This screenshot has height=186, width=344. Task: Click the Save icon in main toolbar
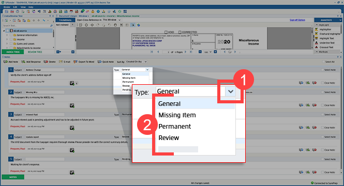click(7, 11)
